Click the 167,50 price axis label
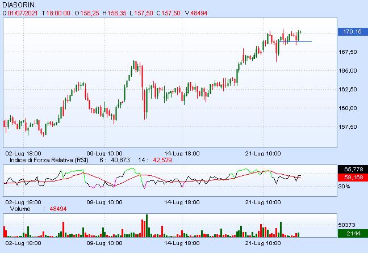 pos(348,52)
